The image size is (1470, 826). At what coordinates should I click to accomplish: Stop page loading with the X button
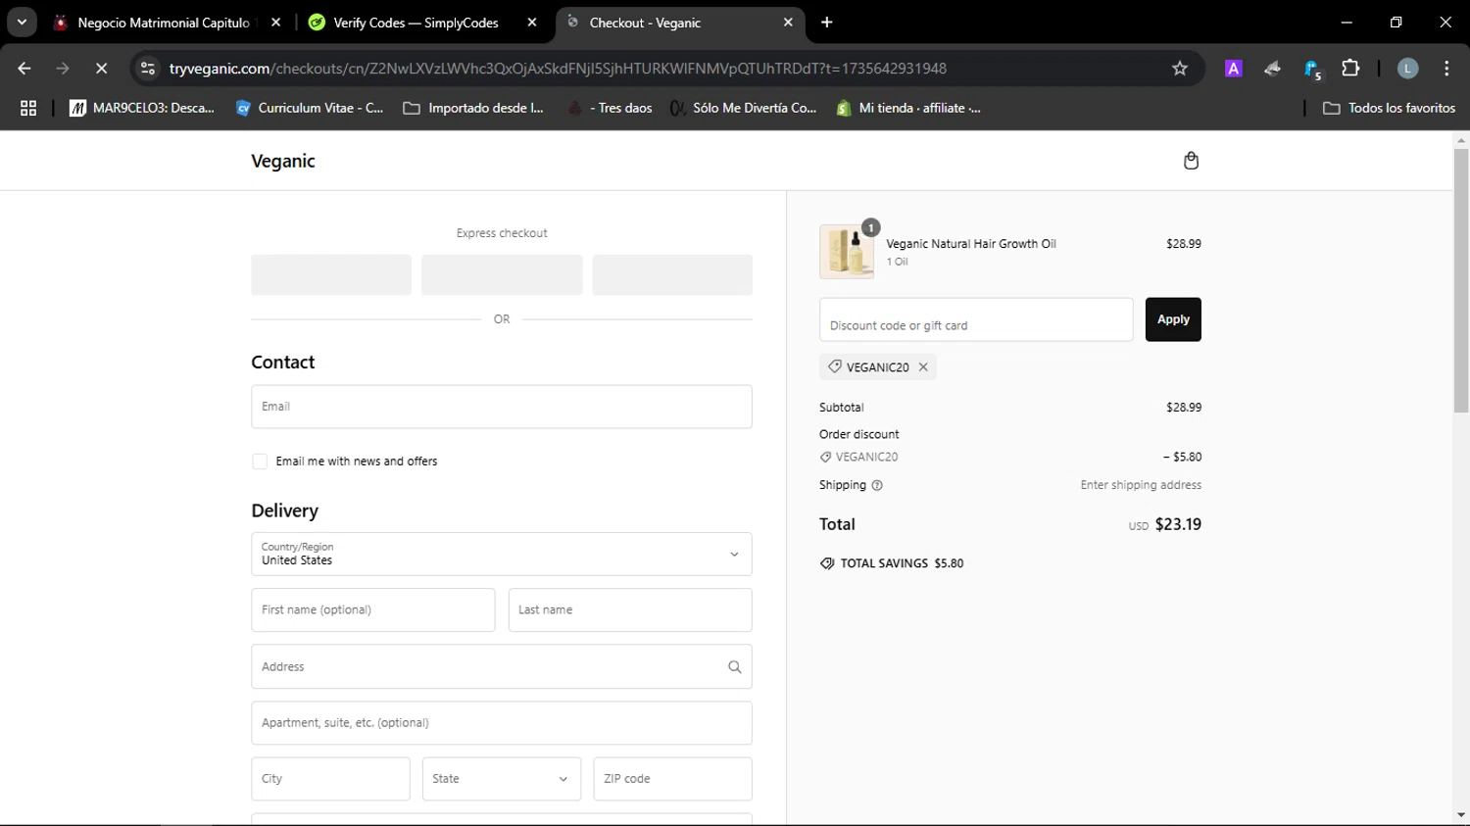(101, 69)
